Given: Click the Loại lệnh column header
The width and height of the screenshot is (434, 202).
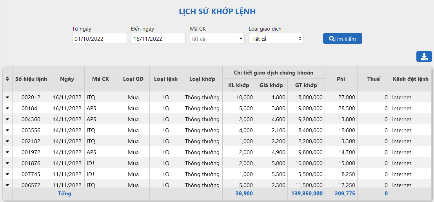Looking at the screenshot, I should coord(166,79).
